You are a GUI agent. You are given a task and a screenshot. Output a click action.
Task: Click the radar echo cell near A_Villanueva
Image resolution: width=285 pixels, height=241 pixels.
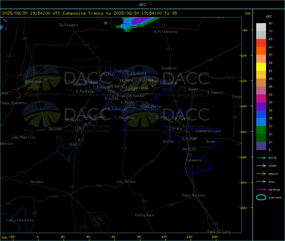[138, 24]
